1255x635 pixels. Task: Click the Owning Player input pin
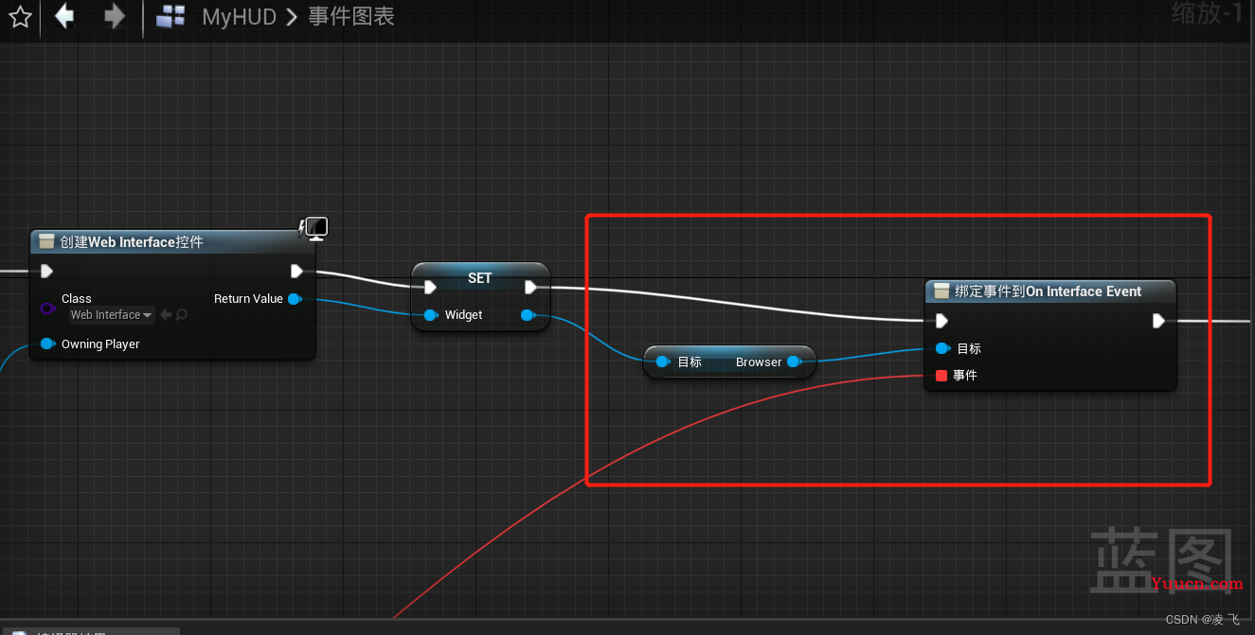(x=47, y=344)
